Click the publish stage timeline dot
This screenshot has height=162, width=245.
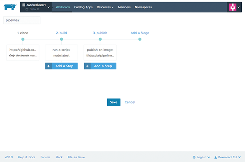pos(100,39)
